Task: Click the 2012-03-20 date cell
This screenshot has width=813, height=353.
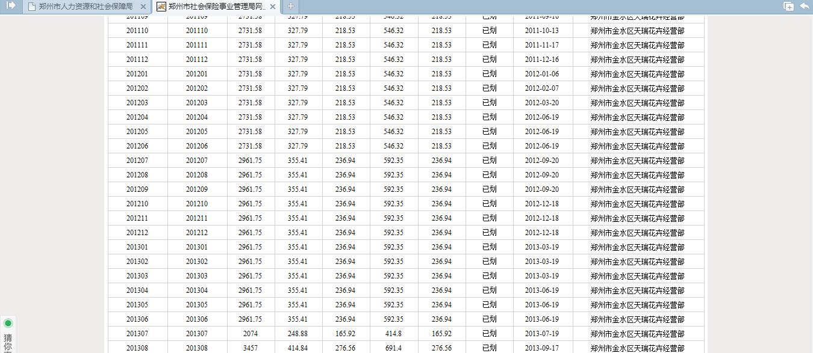Action: tap(541, 103)
